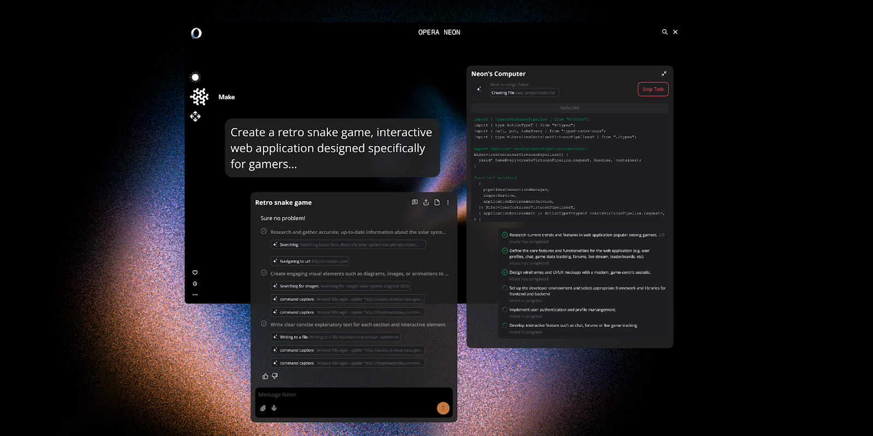The height and width of the screenshot is (436, 873).
Task: Toggle the 'Implement user authentication' task circle
Action: (x=505, y=310)
